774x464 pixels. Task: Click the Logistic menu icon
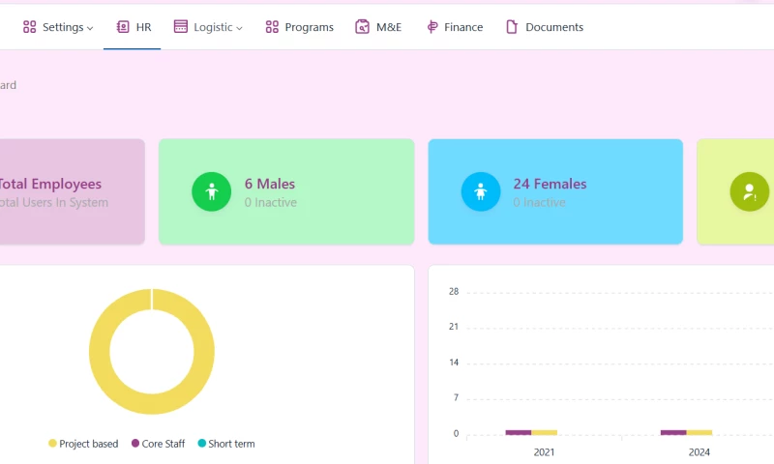[x=181, y=27]
